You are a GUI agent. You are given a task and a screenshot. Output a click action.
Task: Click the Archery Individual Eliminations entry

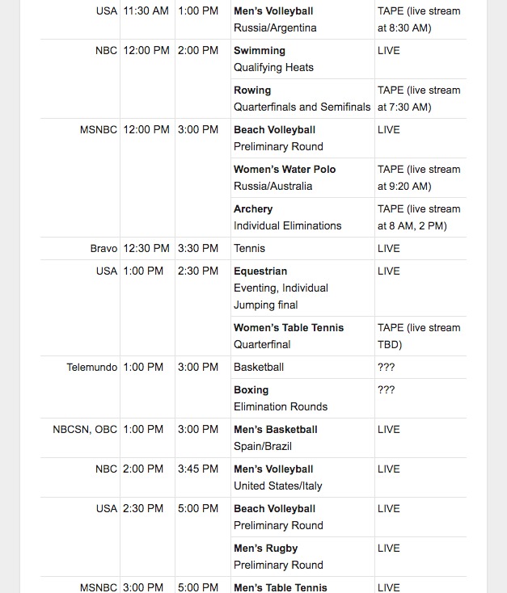click(x=287, y=217)
